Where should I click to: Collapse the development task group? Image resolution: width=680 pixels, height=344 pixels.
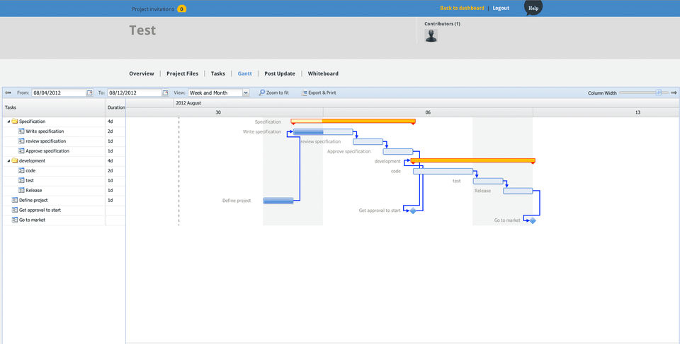coord(8,161)
